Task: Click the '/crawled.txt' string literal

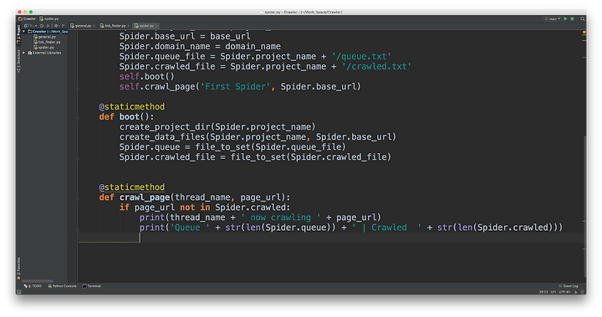Action: pos(376,66)
